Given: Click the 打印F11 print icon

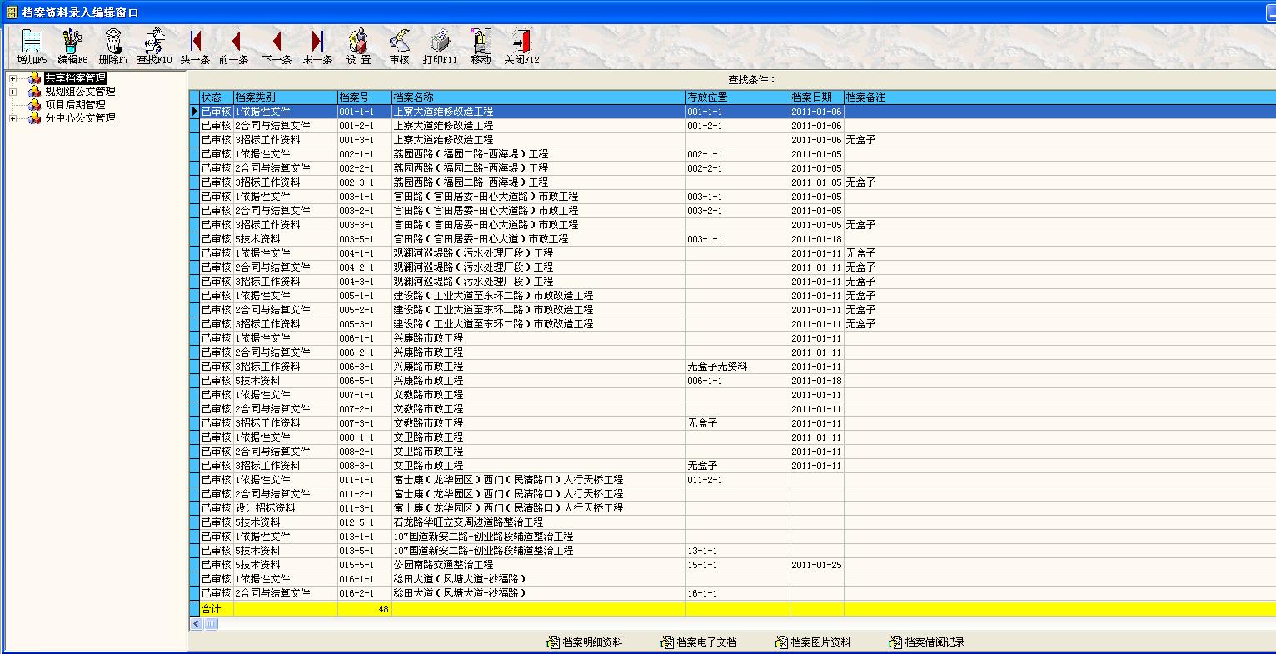Looking at the screenshot, I should (439, 43).
